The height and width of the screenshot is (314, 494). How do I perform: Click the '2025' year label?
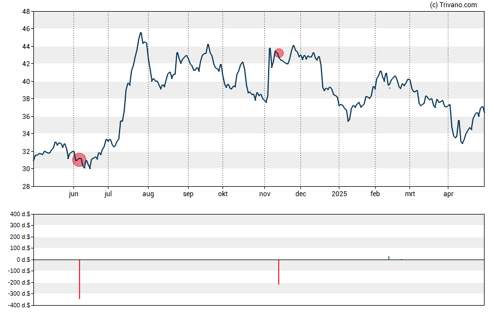click(339, 194)
